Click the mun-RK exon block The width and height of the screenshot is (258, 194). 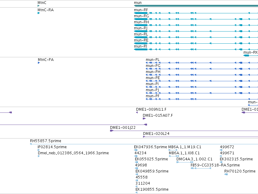pos(246,55)
